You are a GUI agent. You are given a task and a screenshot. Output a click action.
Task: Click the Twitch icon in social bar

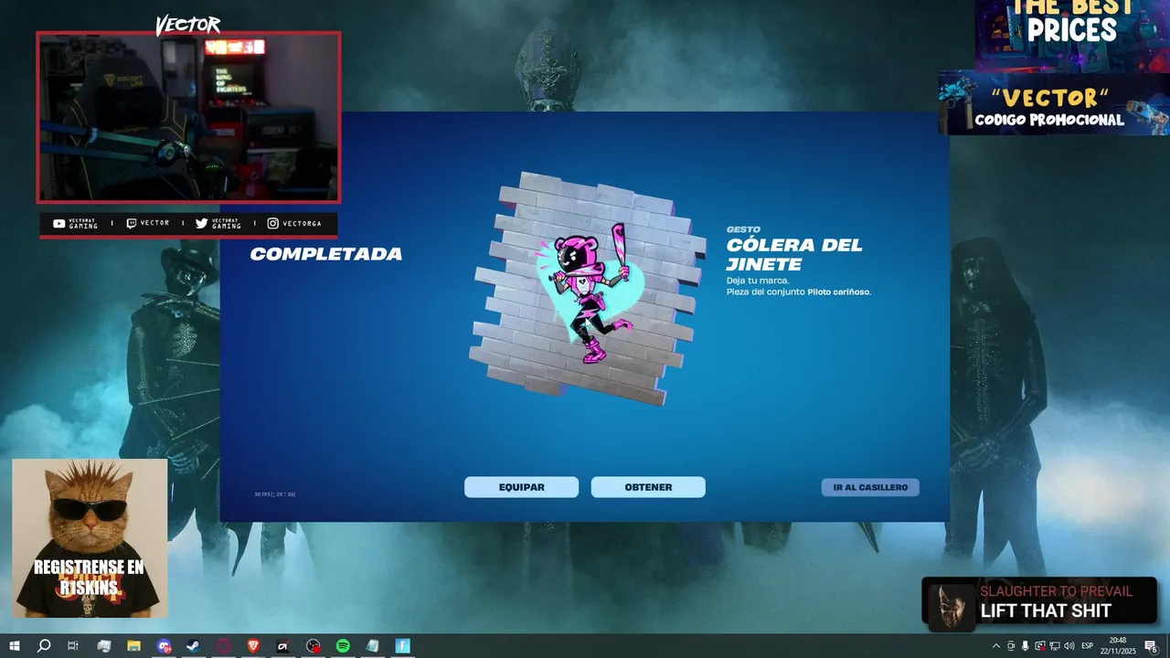coord(132,223)
